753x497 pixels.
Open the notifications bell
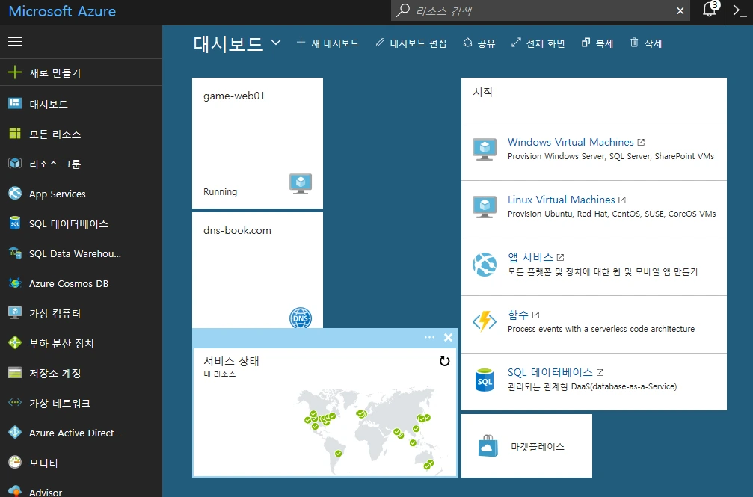point(710,10)
